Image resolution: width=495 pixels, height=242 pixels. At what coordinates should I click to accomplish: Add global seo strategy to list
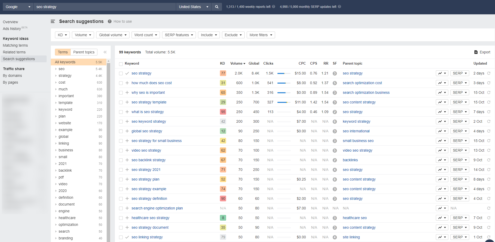pos(127,131)
